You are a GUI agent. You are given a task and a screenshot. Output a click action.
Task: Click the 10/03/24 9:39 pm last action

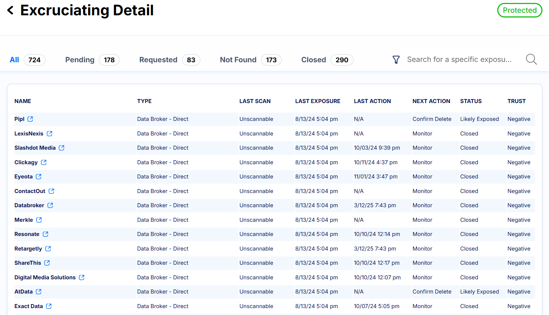point(377,148)
